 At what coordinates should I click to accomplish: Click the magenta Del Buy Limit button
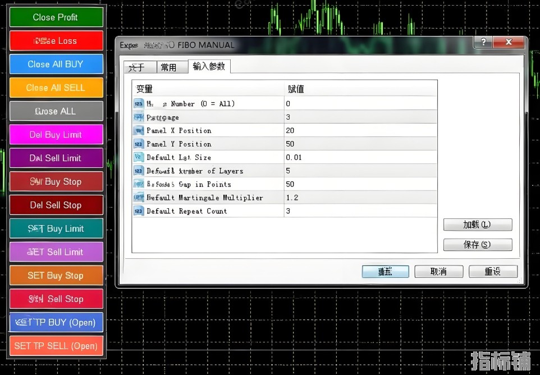56,135
